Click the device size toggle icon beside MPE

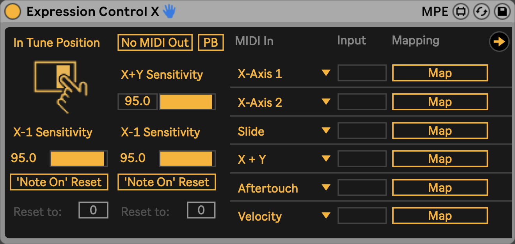(x=461, y=12)
